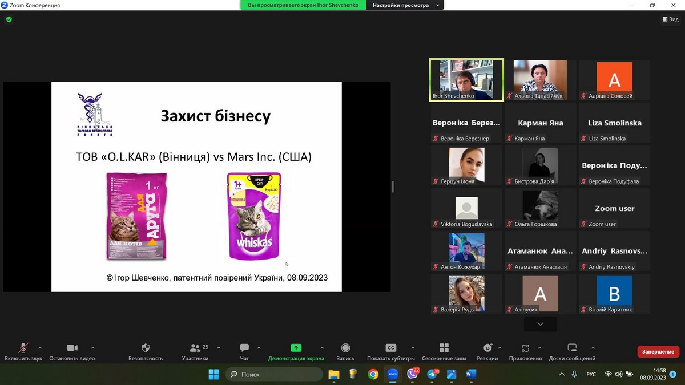The height and width of the screenshot is (385, 685).
Task: Click the green Share Screen (Демонстрация экрана) icon
Action: [x=296, y=348]
